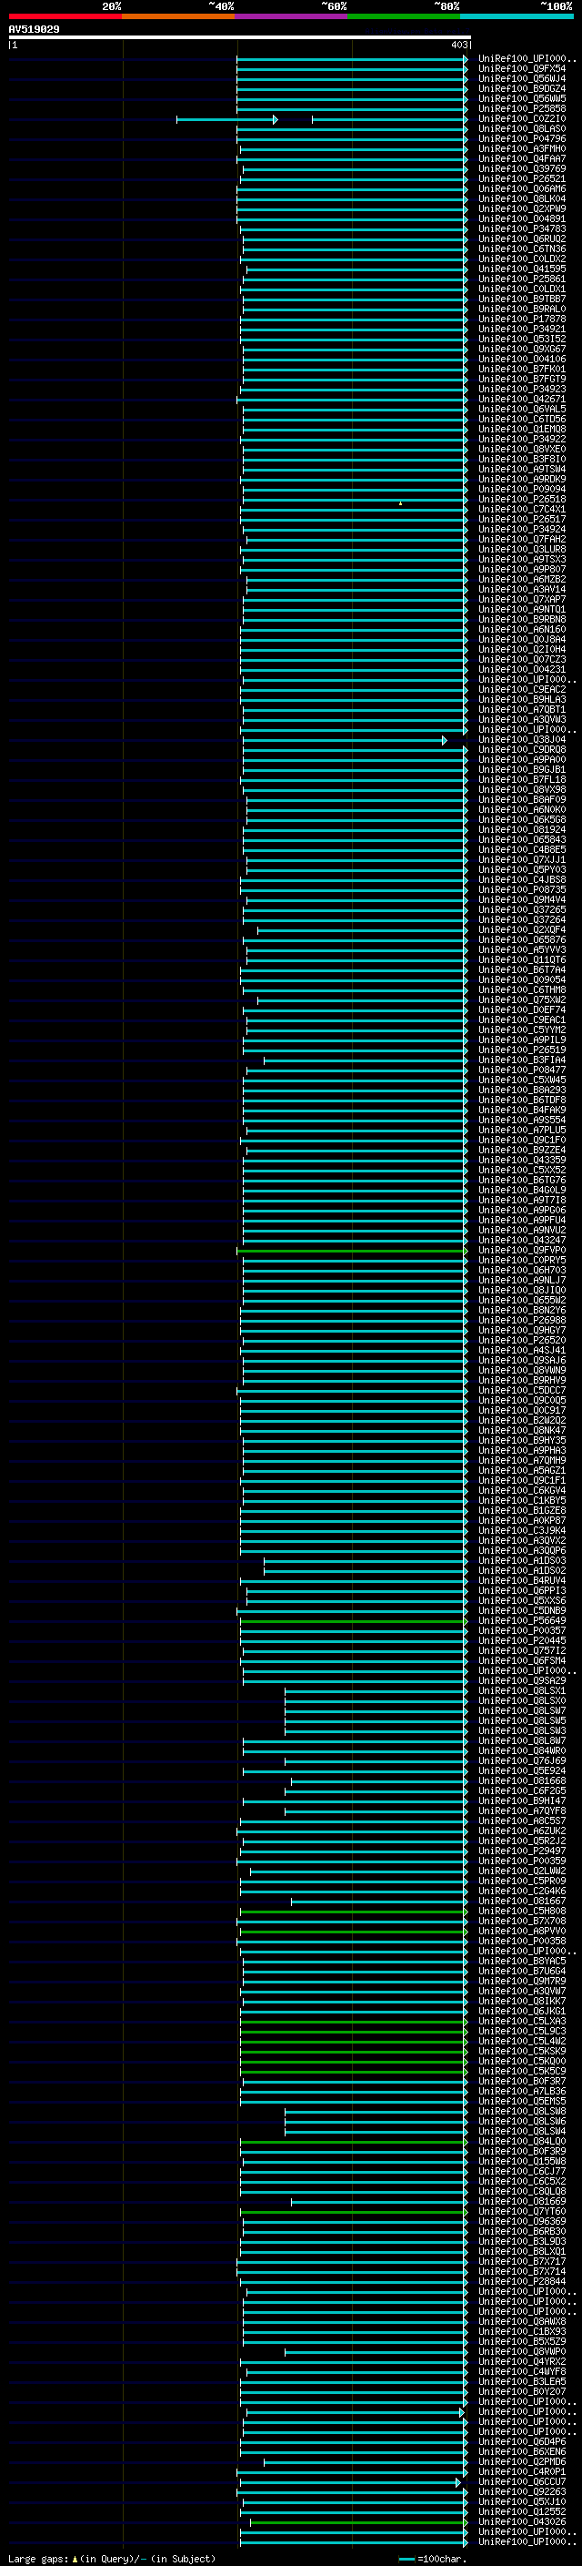Click the white query sequence bar
The width and height of the screenshot is (582, 2566).
[240, 36]
